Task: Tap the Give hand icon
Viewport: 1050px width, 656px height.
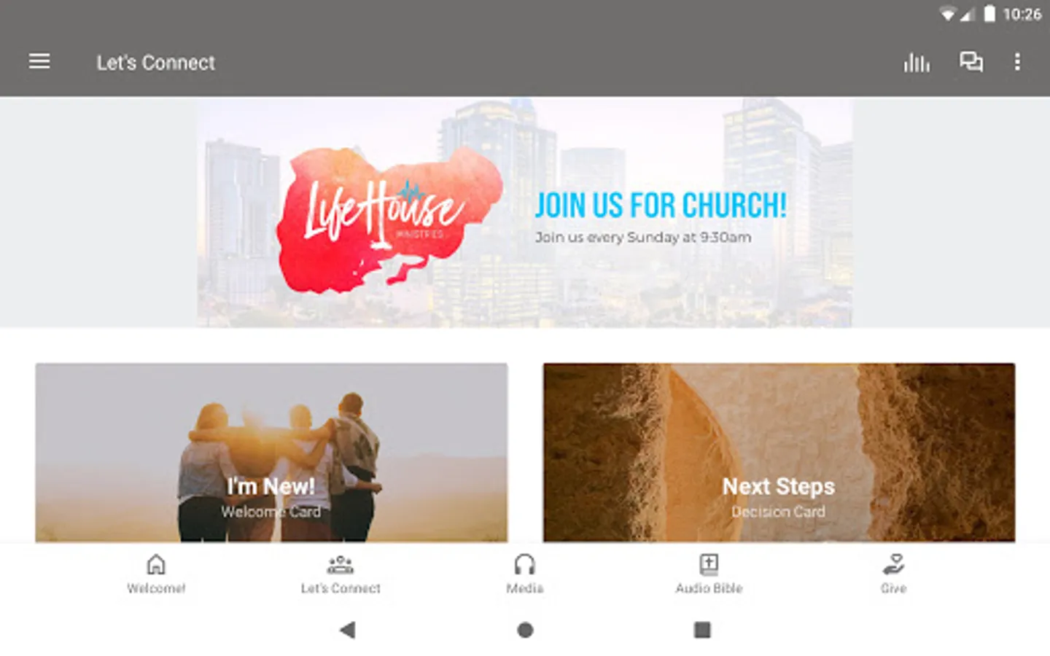Action: [893, 564]
